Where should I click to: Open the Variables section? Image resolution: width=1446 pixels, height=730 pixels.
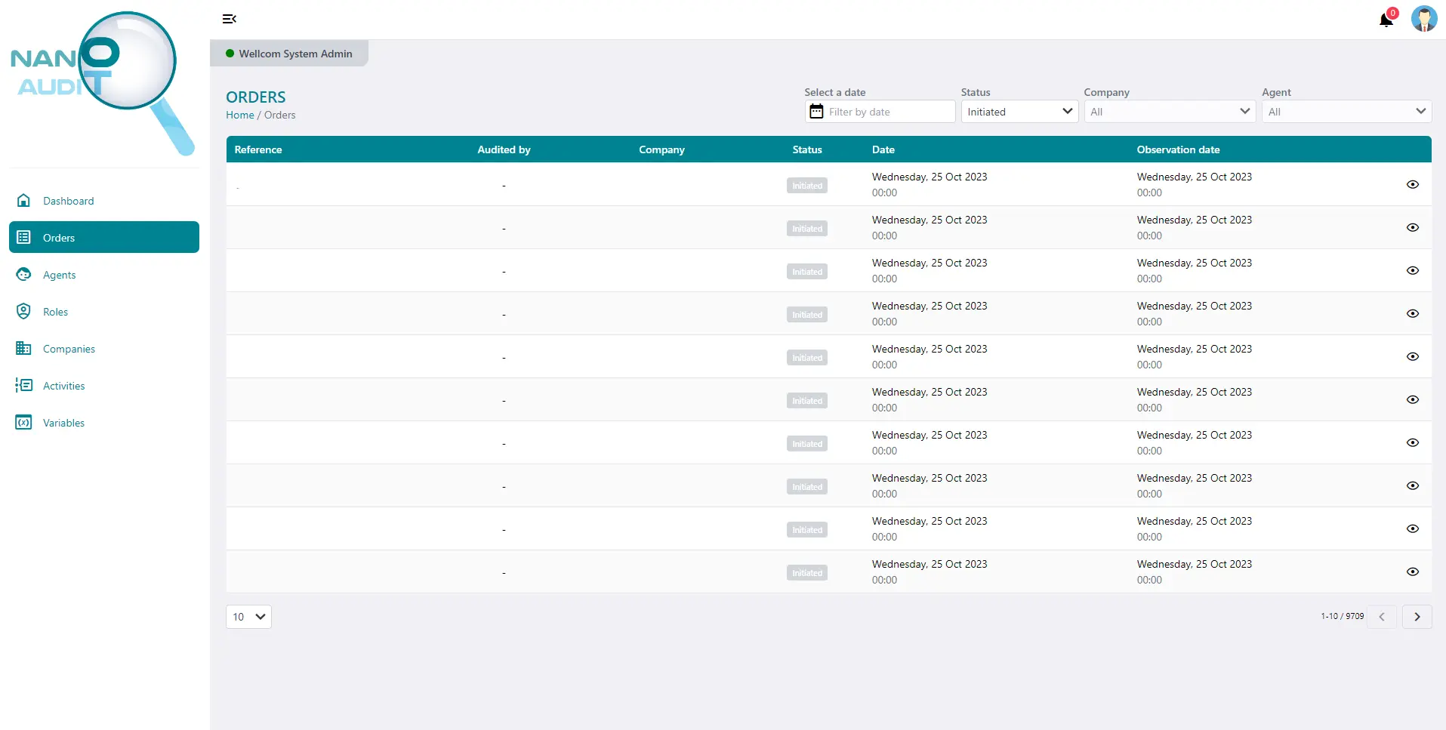[x=63, y=423]
